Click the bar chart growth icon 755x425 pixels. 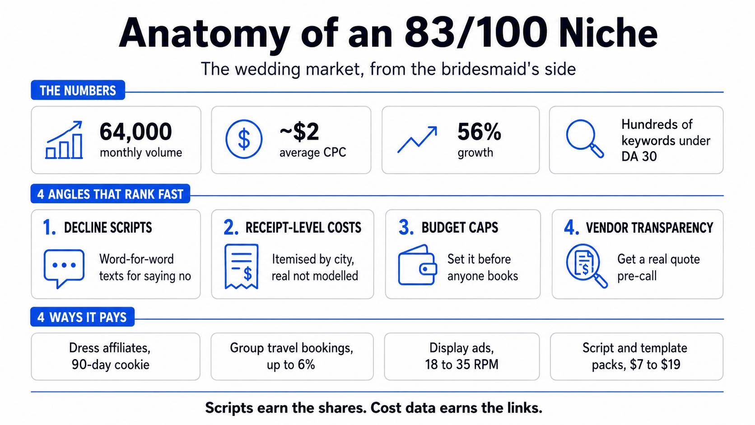[x=64, y=140]
